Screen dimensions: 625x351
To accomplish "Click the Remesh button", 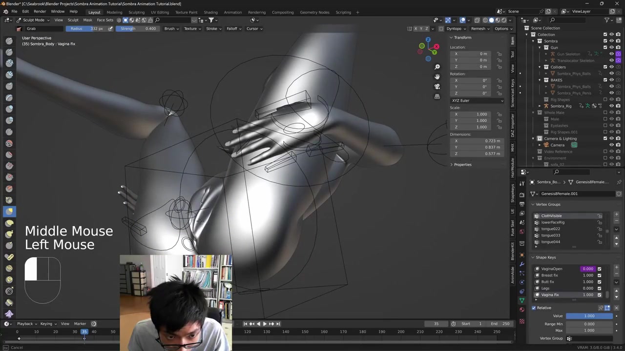I will (x=479, y=29).
